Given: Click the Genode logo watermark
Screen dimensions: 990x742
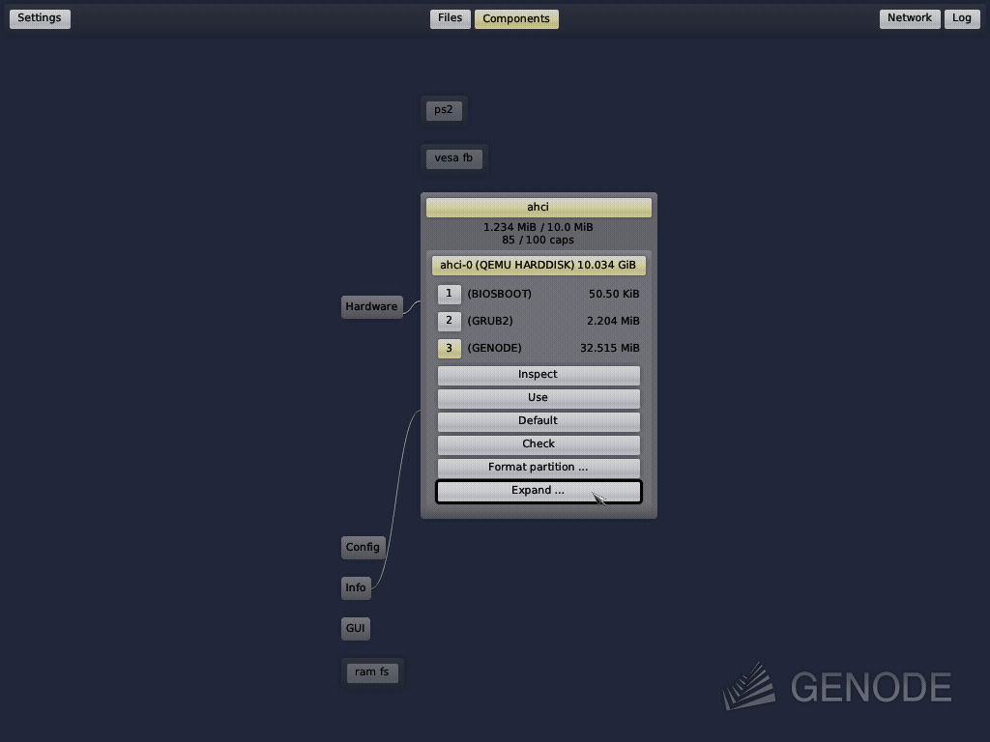Looking at the screenshot, I should pos(837,687).
